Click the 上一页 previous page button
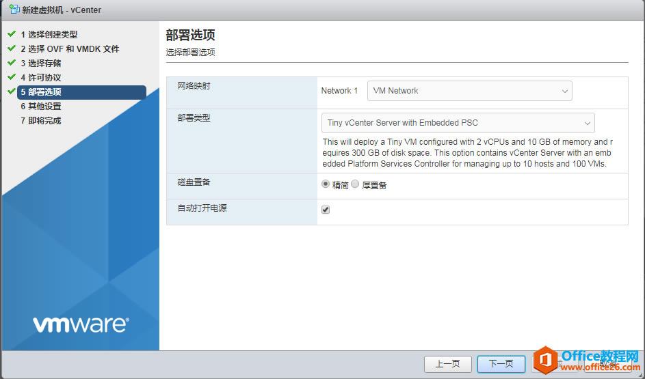Screen dimensions: 645x379 pos(447,364)
